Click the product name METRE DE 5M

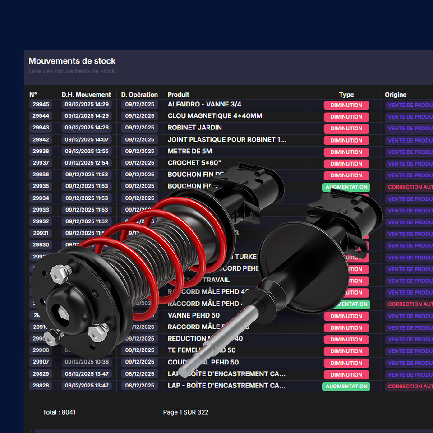[x=185, y=152]
